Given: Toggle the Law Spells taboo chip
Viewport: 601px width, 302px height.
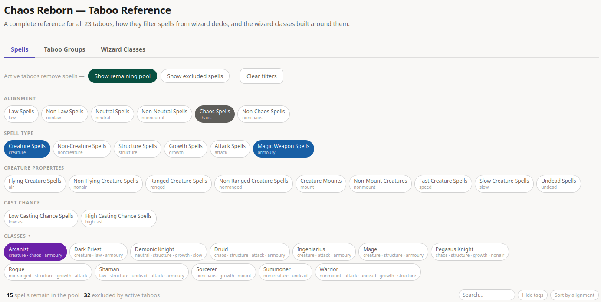Looking at the screenshot, I should 21,114.
